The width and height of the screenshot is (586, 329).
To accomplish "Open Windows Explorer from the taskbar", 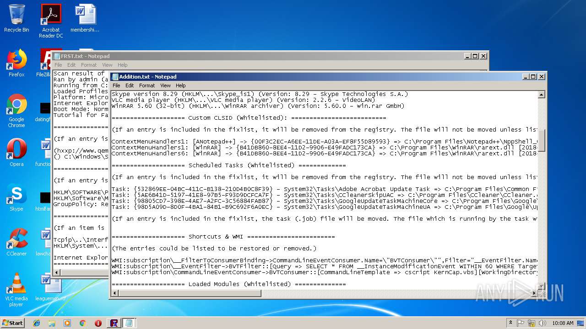I will pyautogui.click(x=52, y=323).
